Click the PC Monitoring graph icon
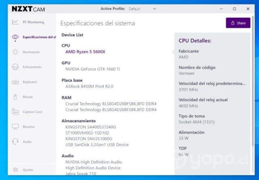 click(x=15, y=22)
